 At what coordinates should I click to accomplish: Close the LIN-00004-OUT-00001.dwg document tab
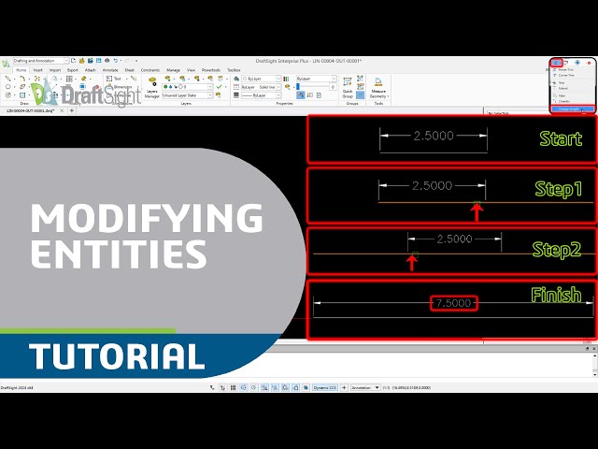tap(62, 110)
